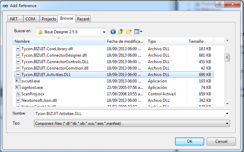This screenshot has height=152, width=244.
Task: Go back to last visited folder
Action: (113, 32)
